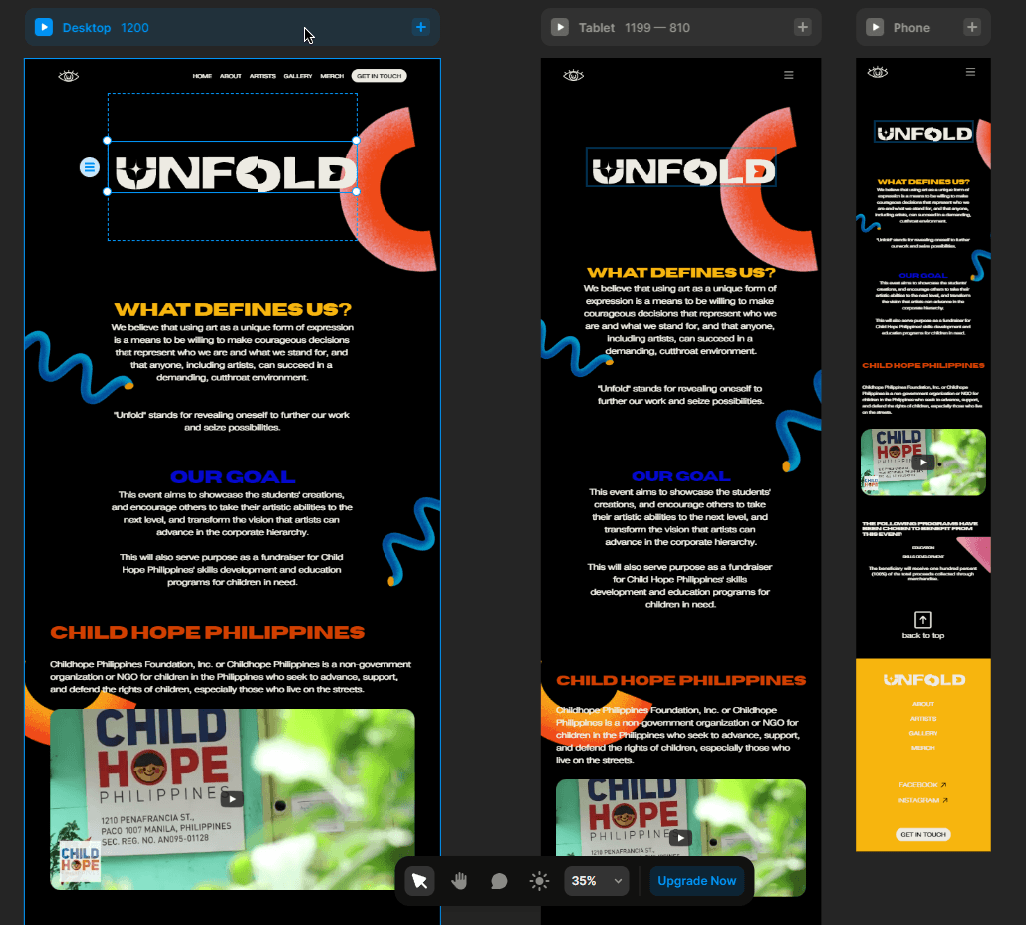Click the blue stack handle beside UNFOLD
Viewport: 1026px width, 925px height.
[x=90, y=167]
